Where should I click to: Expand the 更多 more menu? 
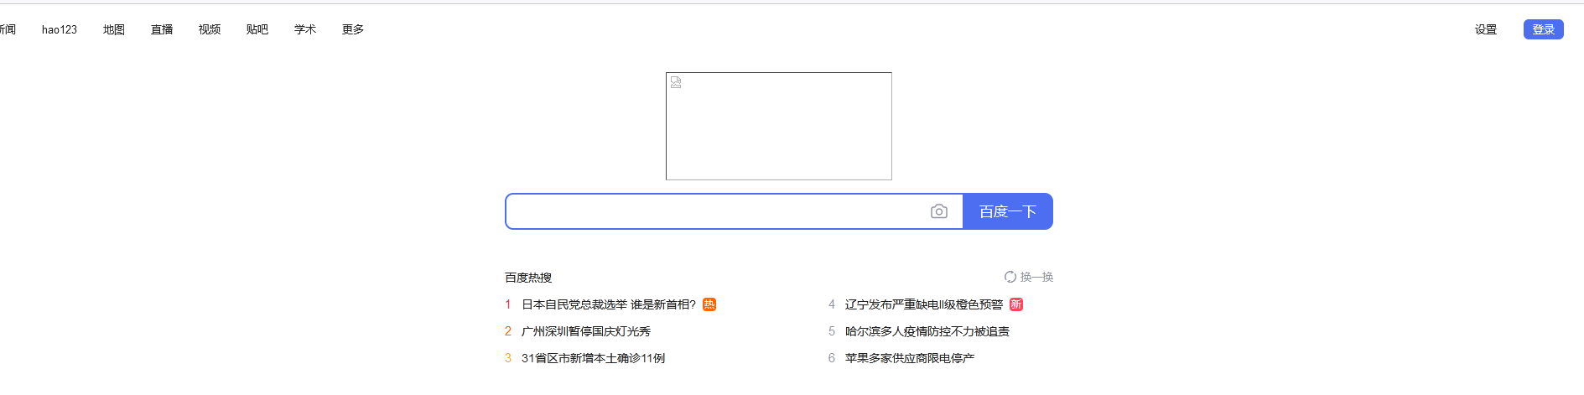353,29
